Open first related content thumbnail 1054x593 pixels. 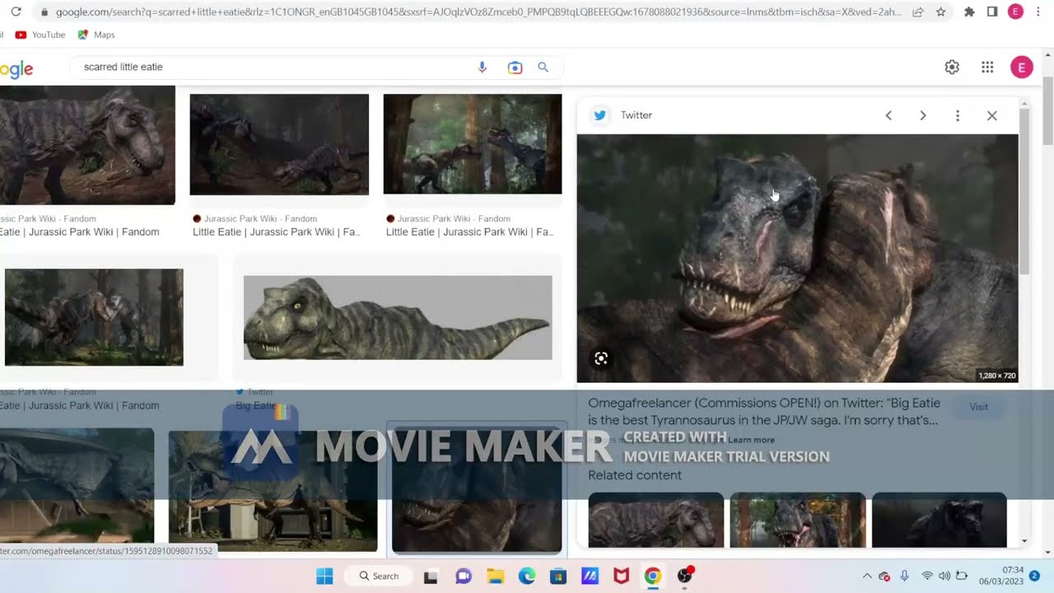click(655, 520)
